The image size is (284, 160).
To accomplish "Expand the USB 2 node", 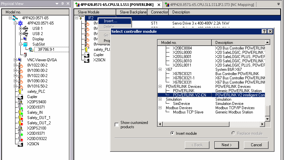I will click(x=20, y=34).
